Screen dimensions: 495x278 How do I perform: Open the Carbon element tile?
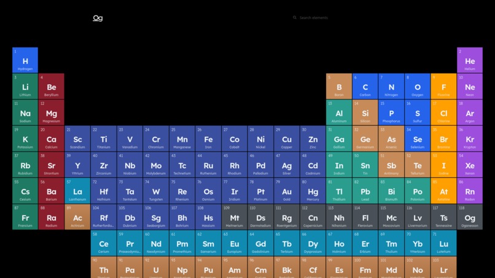(365, 86)
